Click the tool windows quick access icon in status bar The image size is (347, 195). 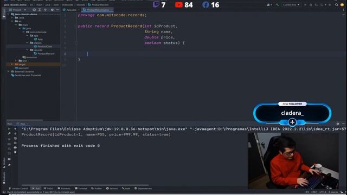click(x=4, y=192)
